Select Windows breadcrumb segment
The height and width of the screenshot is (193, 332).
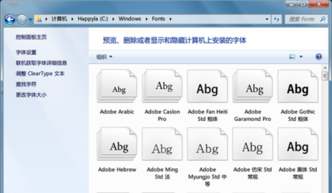[130, 19]
